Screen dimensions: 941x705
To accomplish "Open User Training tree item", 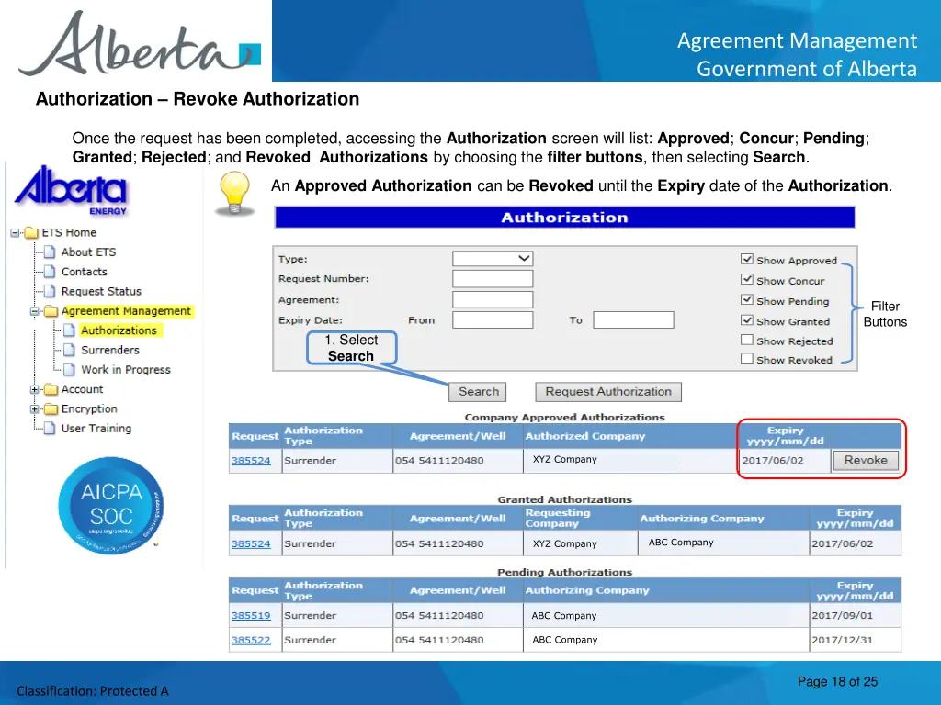I will click(x=96, y=429).
